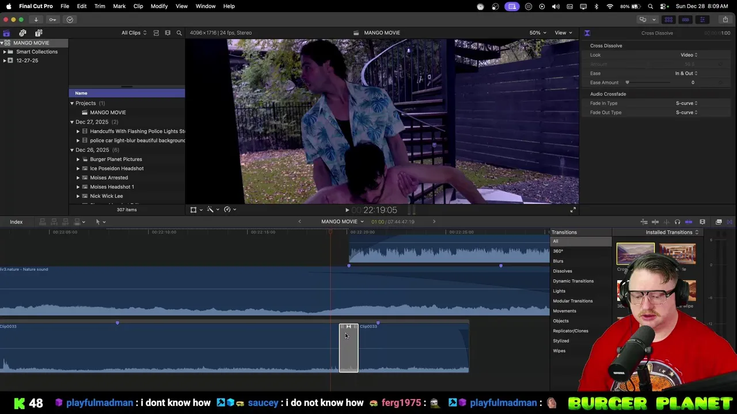This screenshot has height=414, width=737.
Task: Click the Keyword Editor key icon
Action: tap(52, 20)
